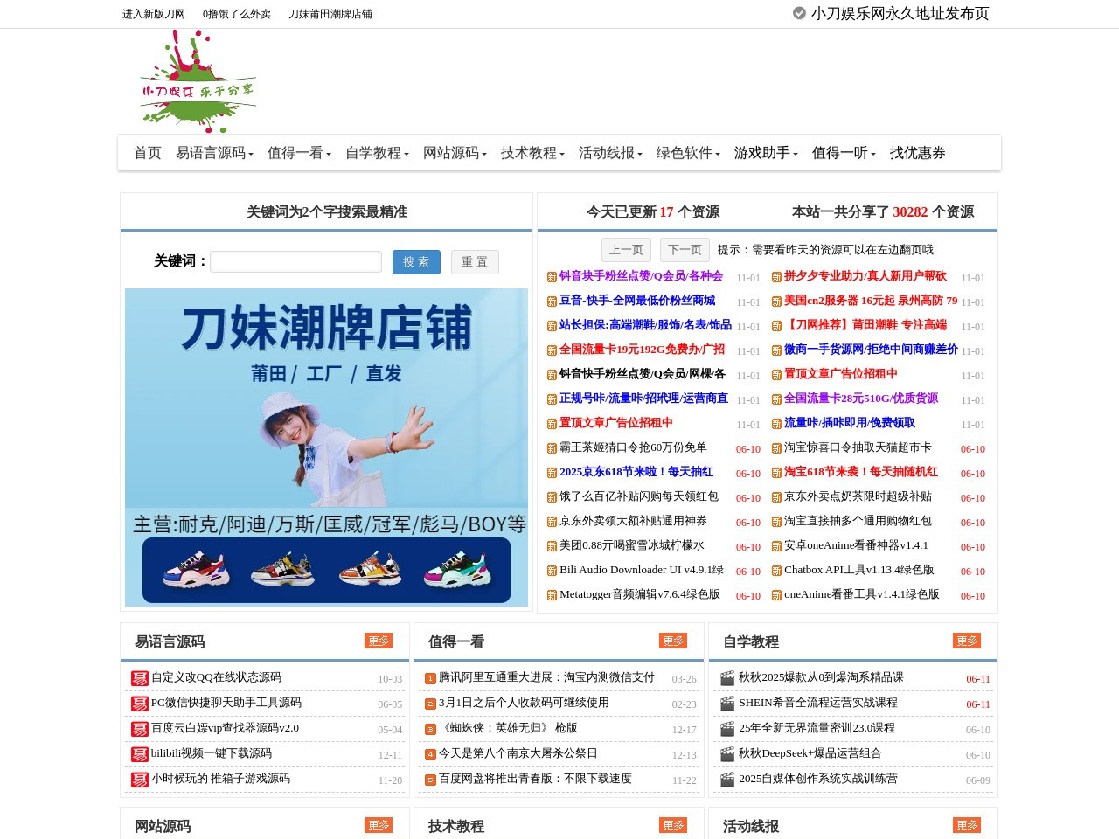Expand the 网站源码 nav dropdown
The image size is (1119, 839).
click(x=455, y=153)
